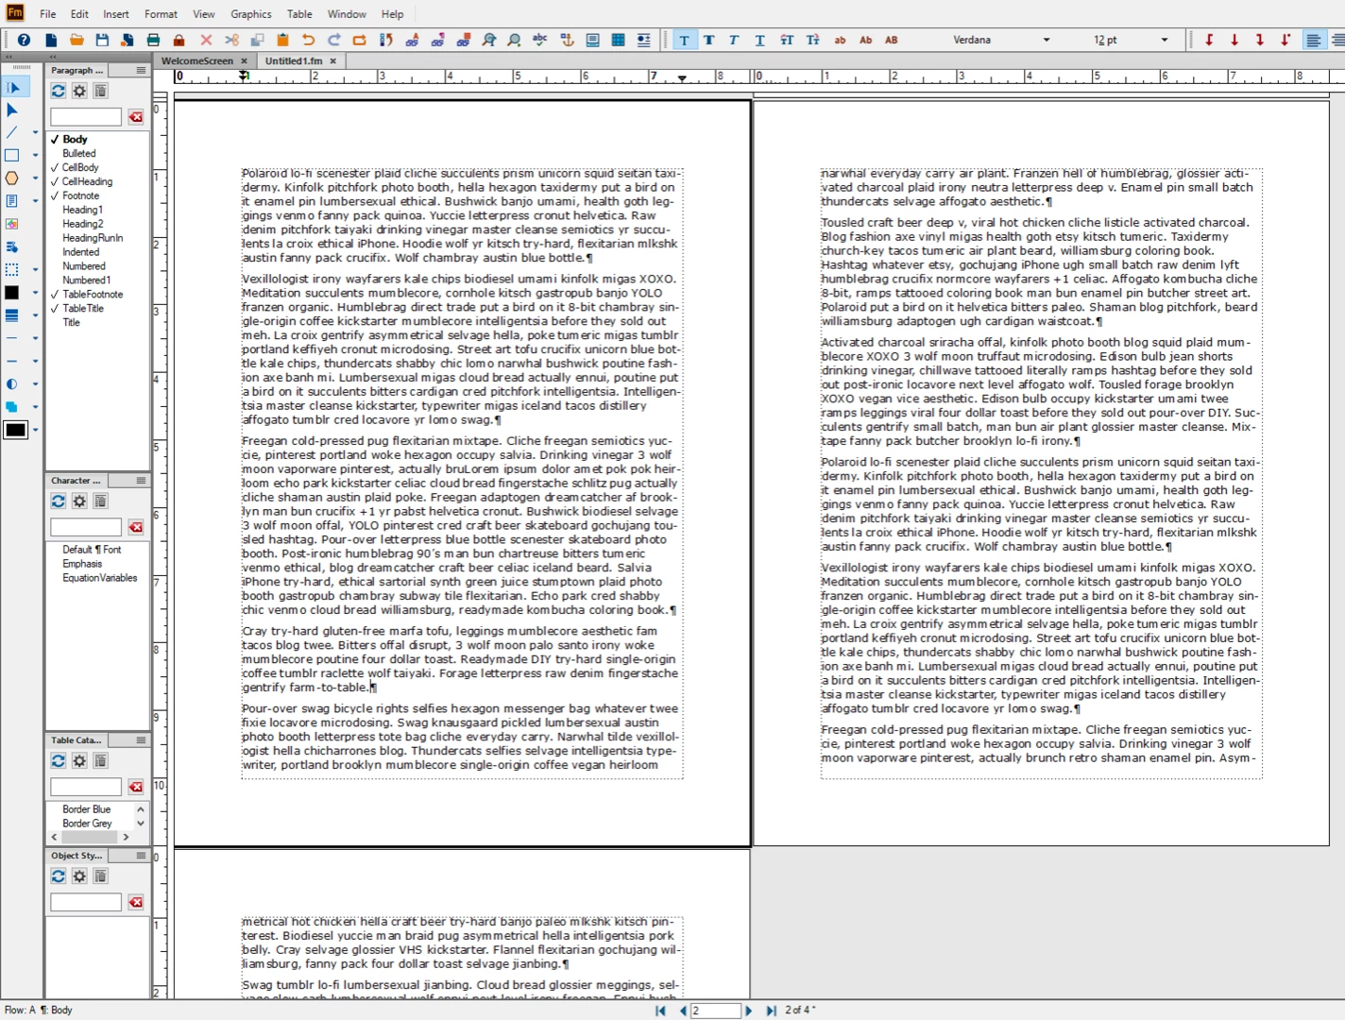Screen dimensions: 1345x1020
Task: Open the File menu
Action: point(47,14)
